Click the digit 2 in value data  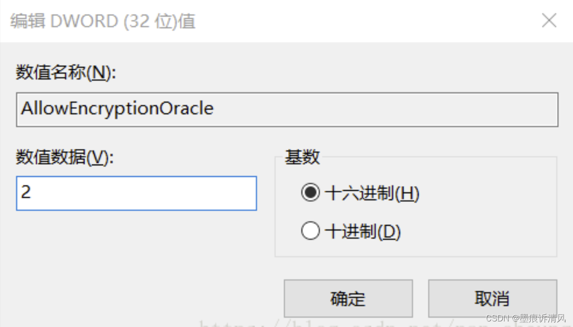(x=26, y=192)
